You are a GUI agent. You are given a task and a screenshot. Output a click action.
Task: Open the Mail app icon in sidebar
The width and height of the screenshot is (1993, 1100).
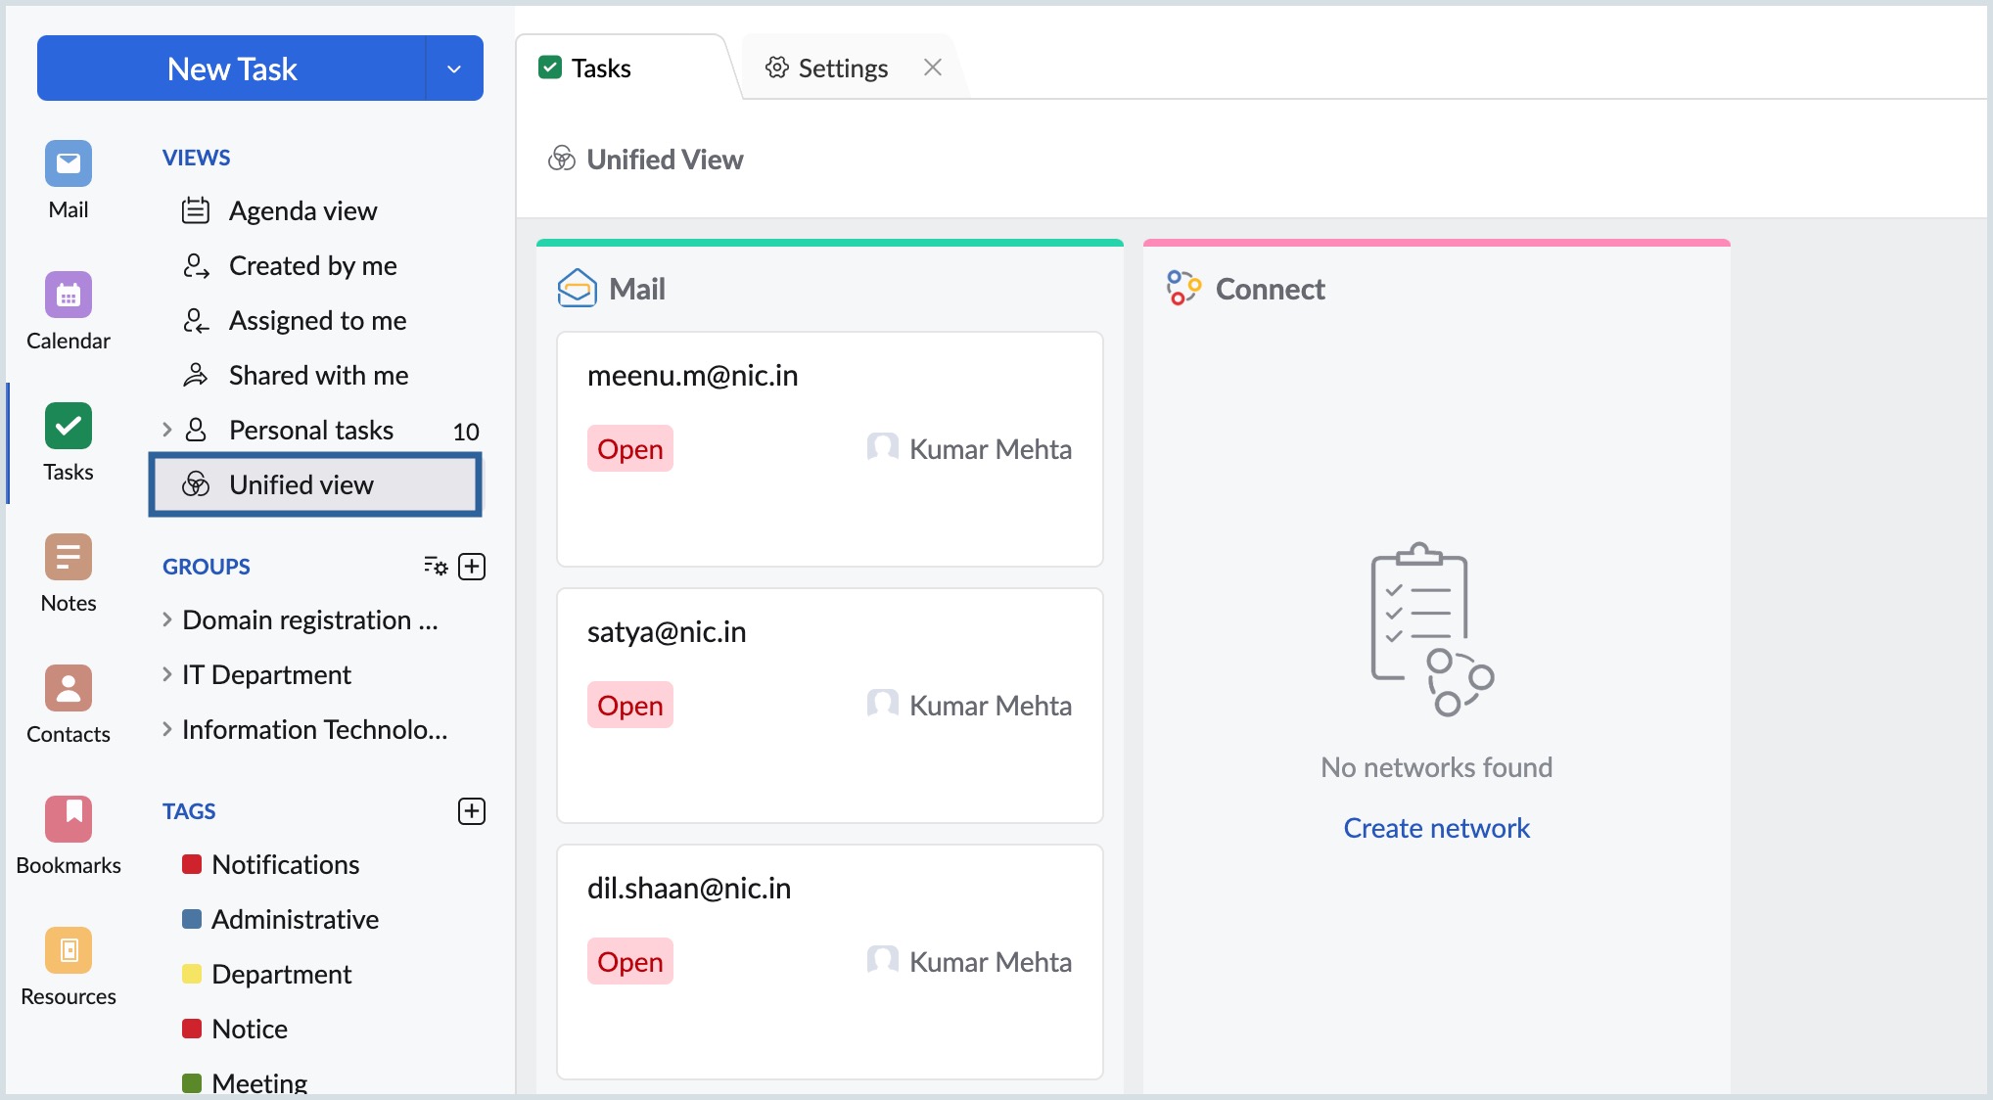69,163
